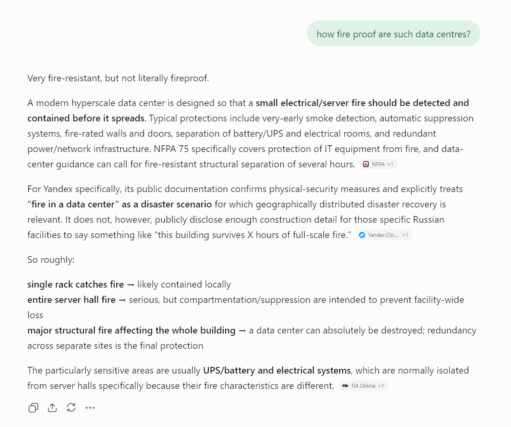Image resolution: width=511 pixels, height=427 pixels.
Task: Click the NFPA logo in the citation chip
Action: 366,164
